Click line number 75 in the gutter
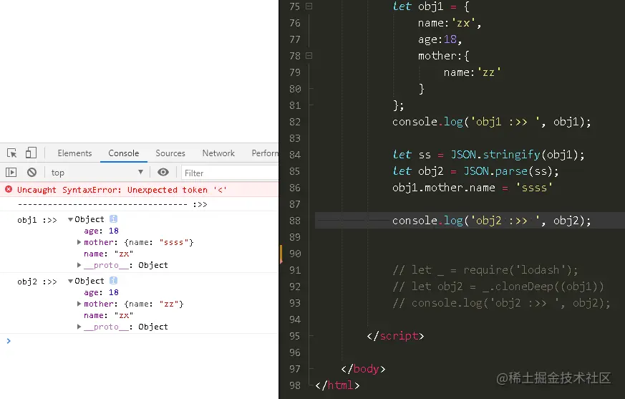The height and width of the screenshot is (399, 625). [295, 6]
